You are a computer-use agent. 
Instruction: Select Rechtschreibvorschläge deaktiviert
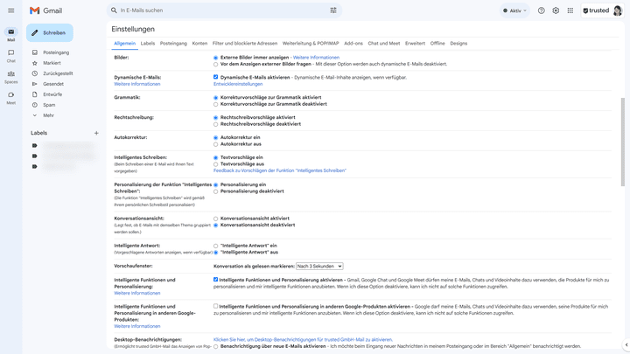[216, 124]
